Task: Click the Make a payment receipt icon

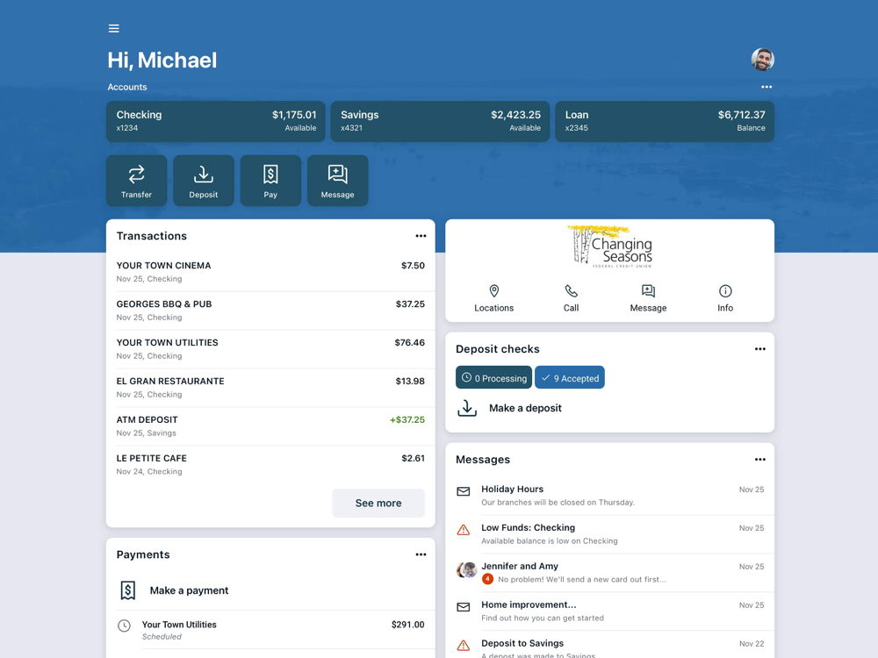Action: [x=127, y=590]
